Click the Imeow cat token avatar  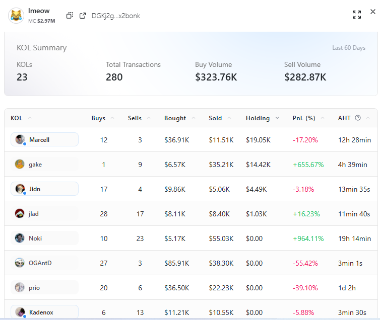pyautogui.click(x=16, y=16)
